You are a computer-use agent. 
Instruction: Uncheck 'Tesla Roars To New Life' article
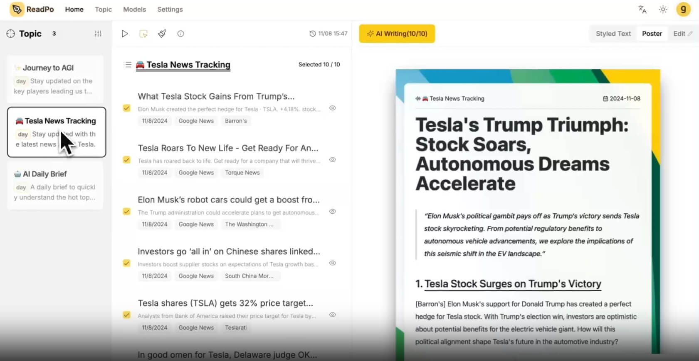tap(127, 160)
